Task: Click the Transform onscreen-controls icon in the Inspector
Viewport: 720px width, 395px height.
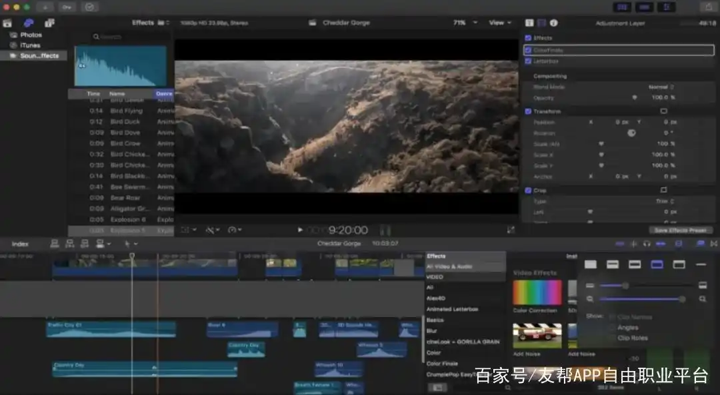Action: click(x=662, y=111)
